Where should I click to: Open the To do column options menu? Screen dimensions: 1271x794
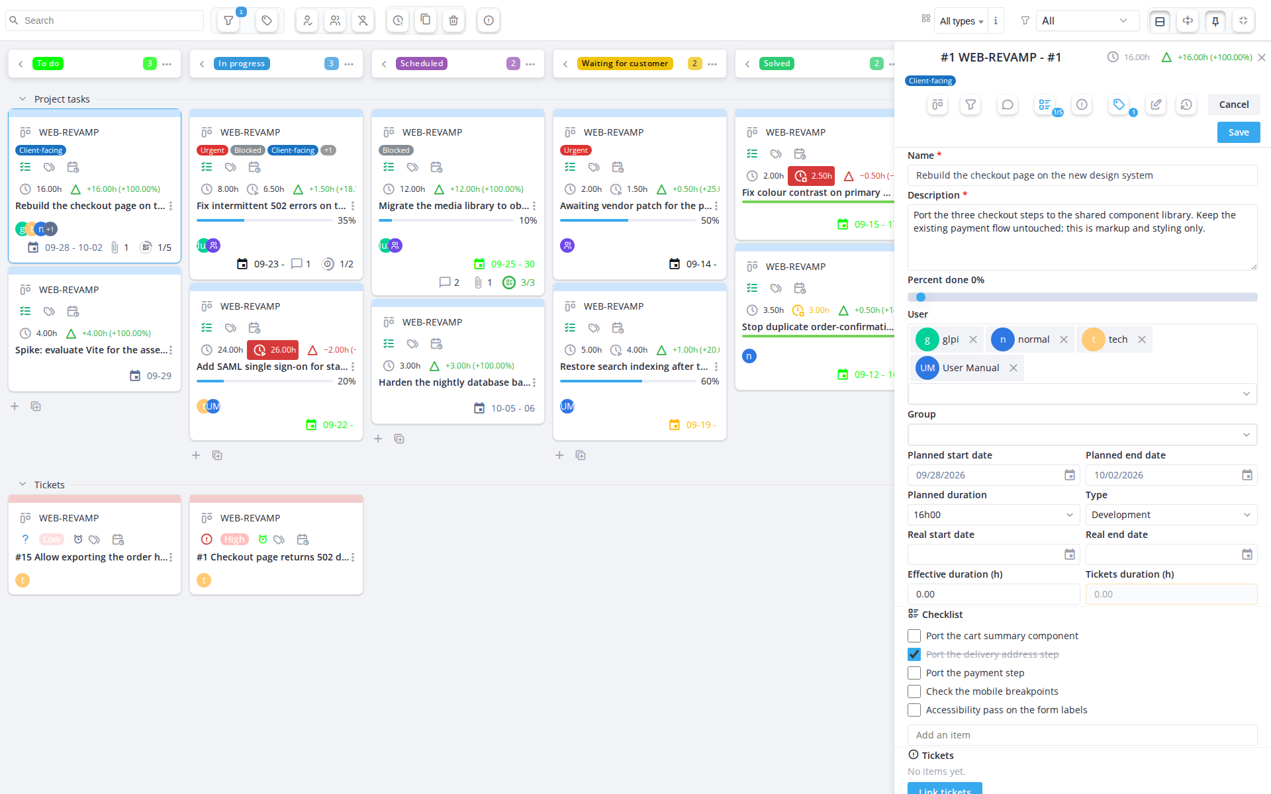point(167,64)
